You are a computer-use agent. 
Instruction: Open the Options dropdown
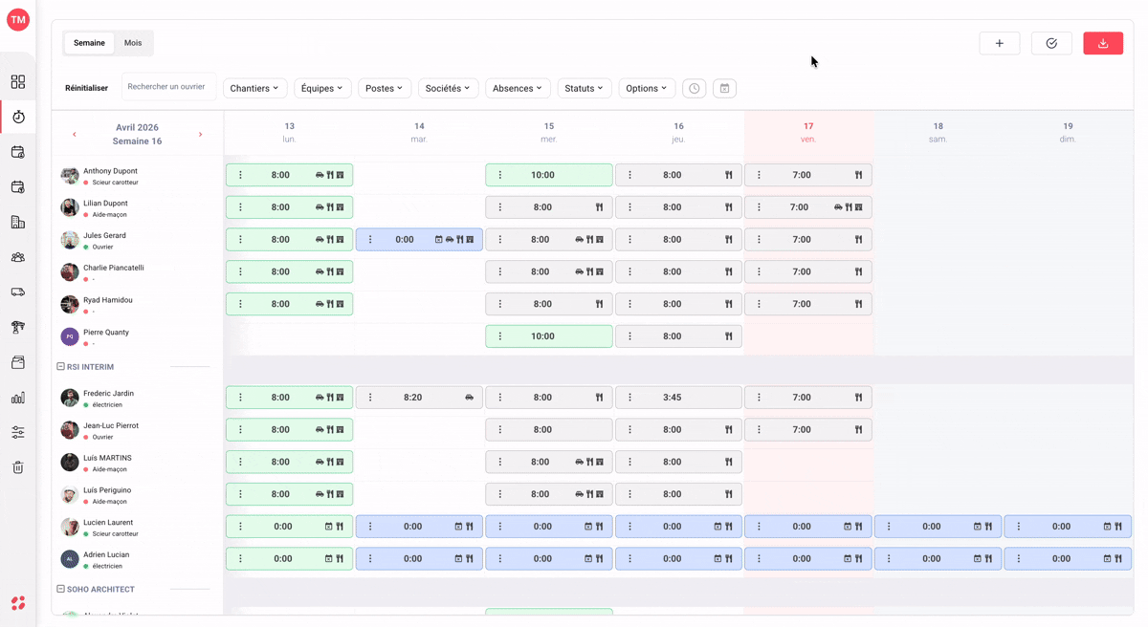point(647,88)
